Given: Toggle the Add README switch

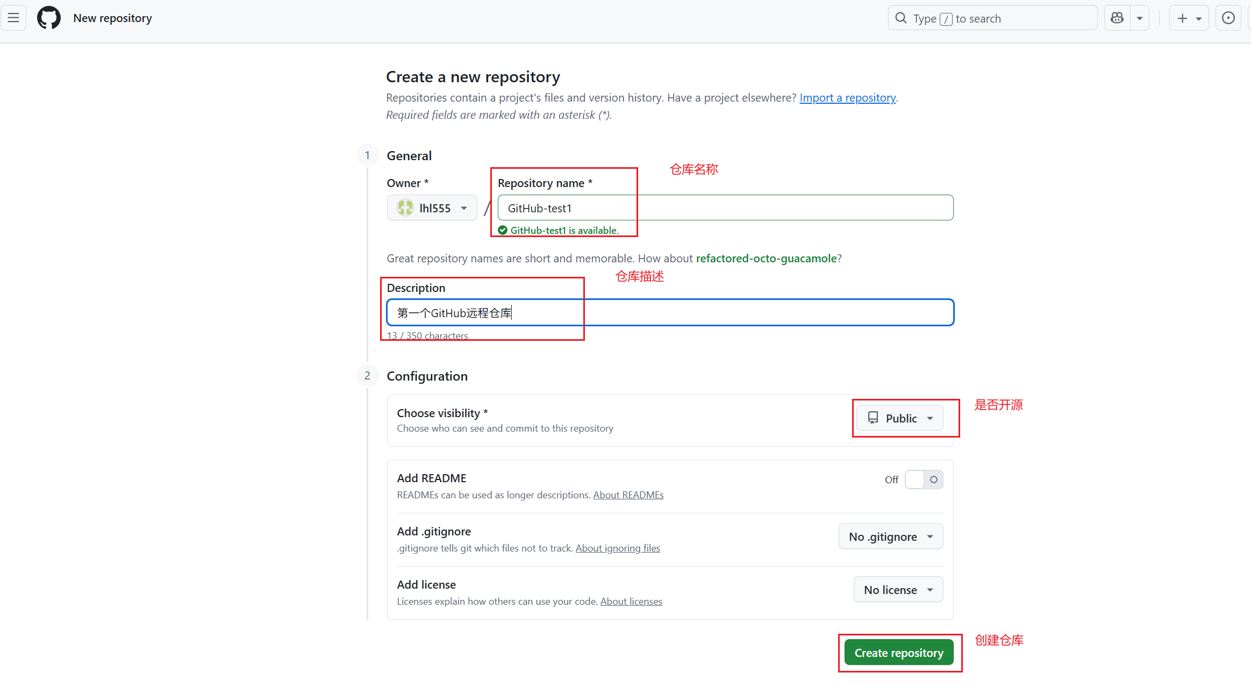Looking at the screenshot, I should (924, 480).
